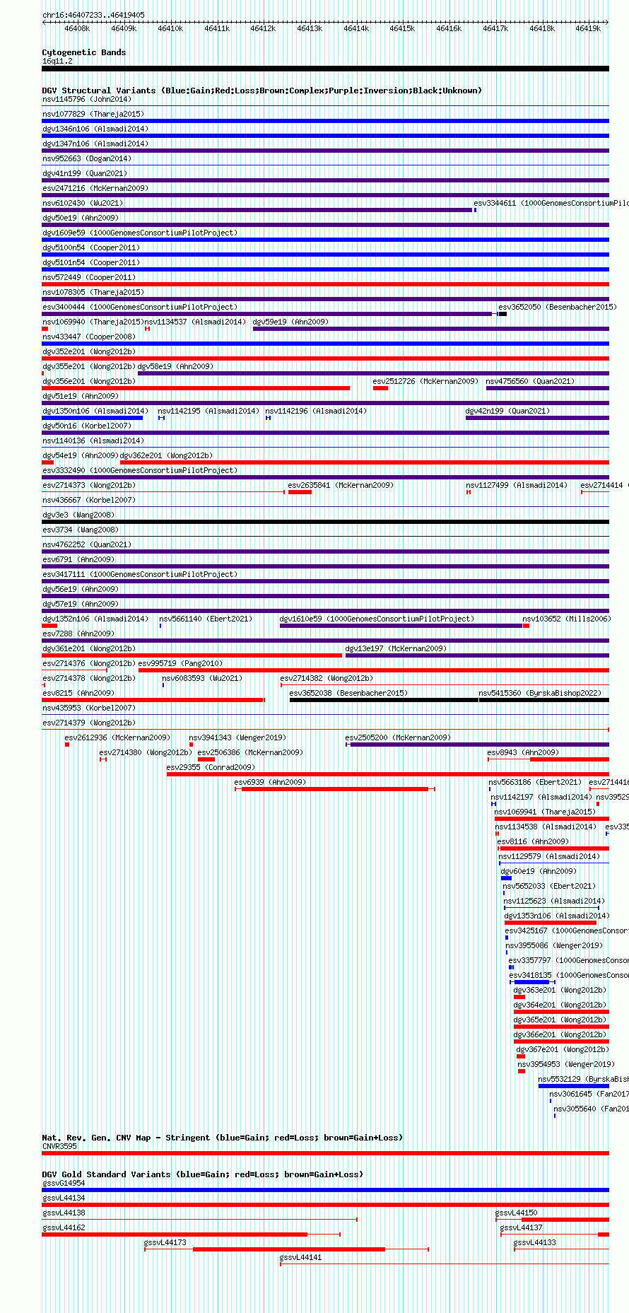629x1313 pixels.
Task: Click the dgv1346n106 (Alsmadi2014) label
Action: 95,129
